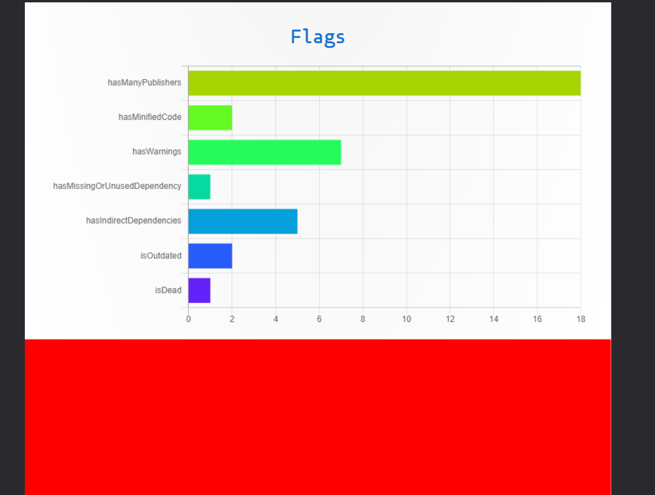Click the hasIndirectDependencies label text
Screen dimensions: 655x495
tap(134, 220)
